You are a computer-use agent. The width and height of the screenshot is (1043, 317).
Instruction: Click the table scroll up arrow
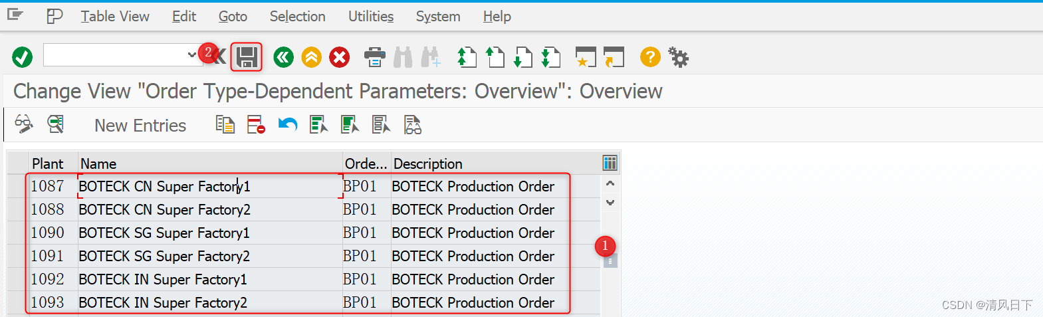coord(610,183)
